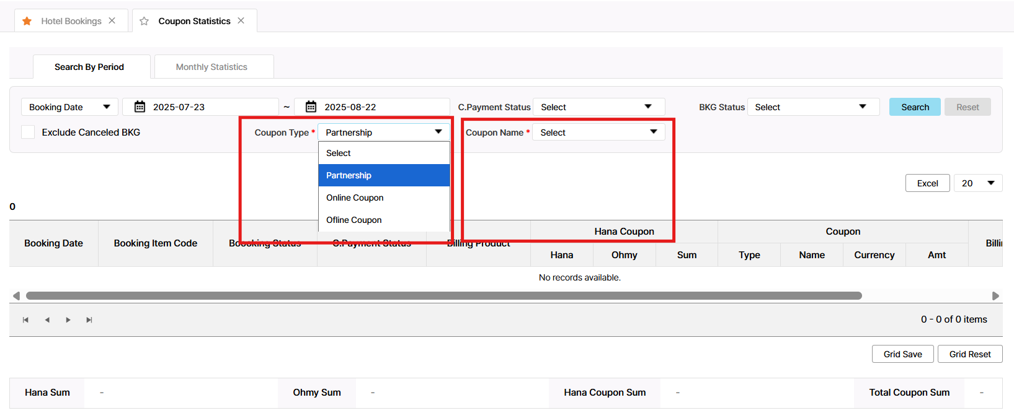Image resolution: width=1014 pixels, height=413 pixels.
Task: Open the end date calendar picker
Action: click(311, 107)
